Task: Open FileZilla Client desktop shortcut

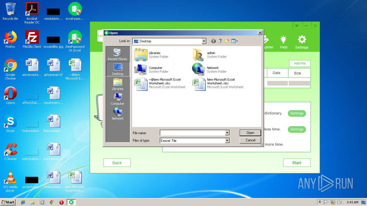Action: tap(32, 39)
